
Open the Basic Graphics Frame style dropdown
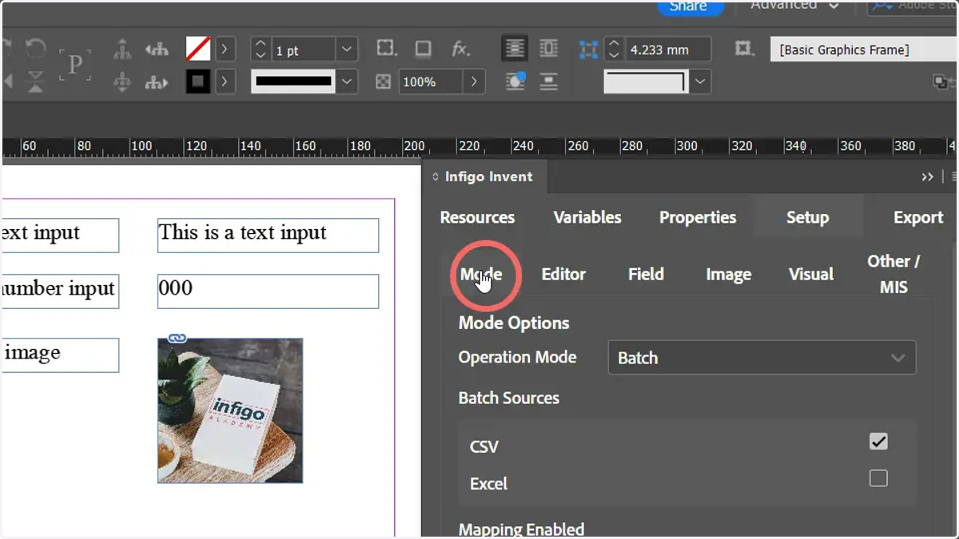tap(864, 50)
